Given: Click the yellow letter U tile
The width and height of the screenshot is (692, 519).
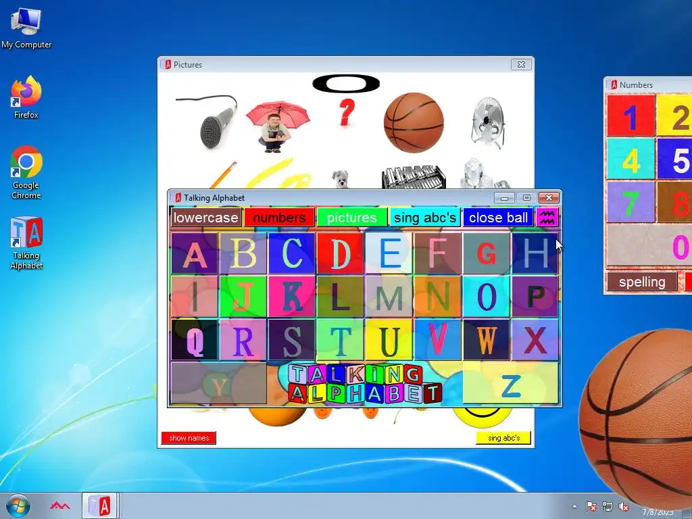Looking at the screenshot, I should coord(389,340).
